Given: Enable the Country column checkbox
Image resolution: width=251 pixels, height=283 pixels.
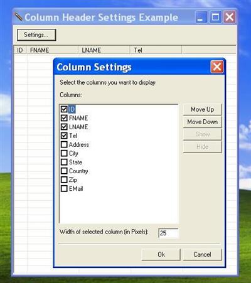Looking at the screenshot, I should (x=64, y=171).
